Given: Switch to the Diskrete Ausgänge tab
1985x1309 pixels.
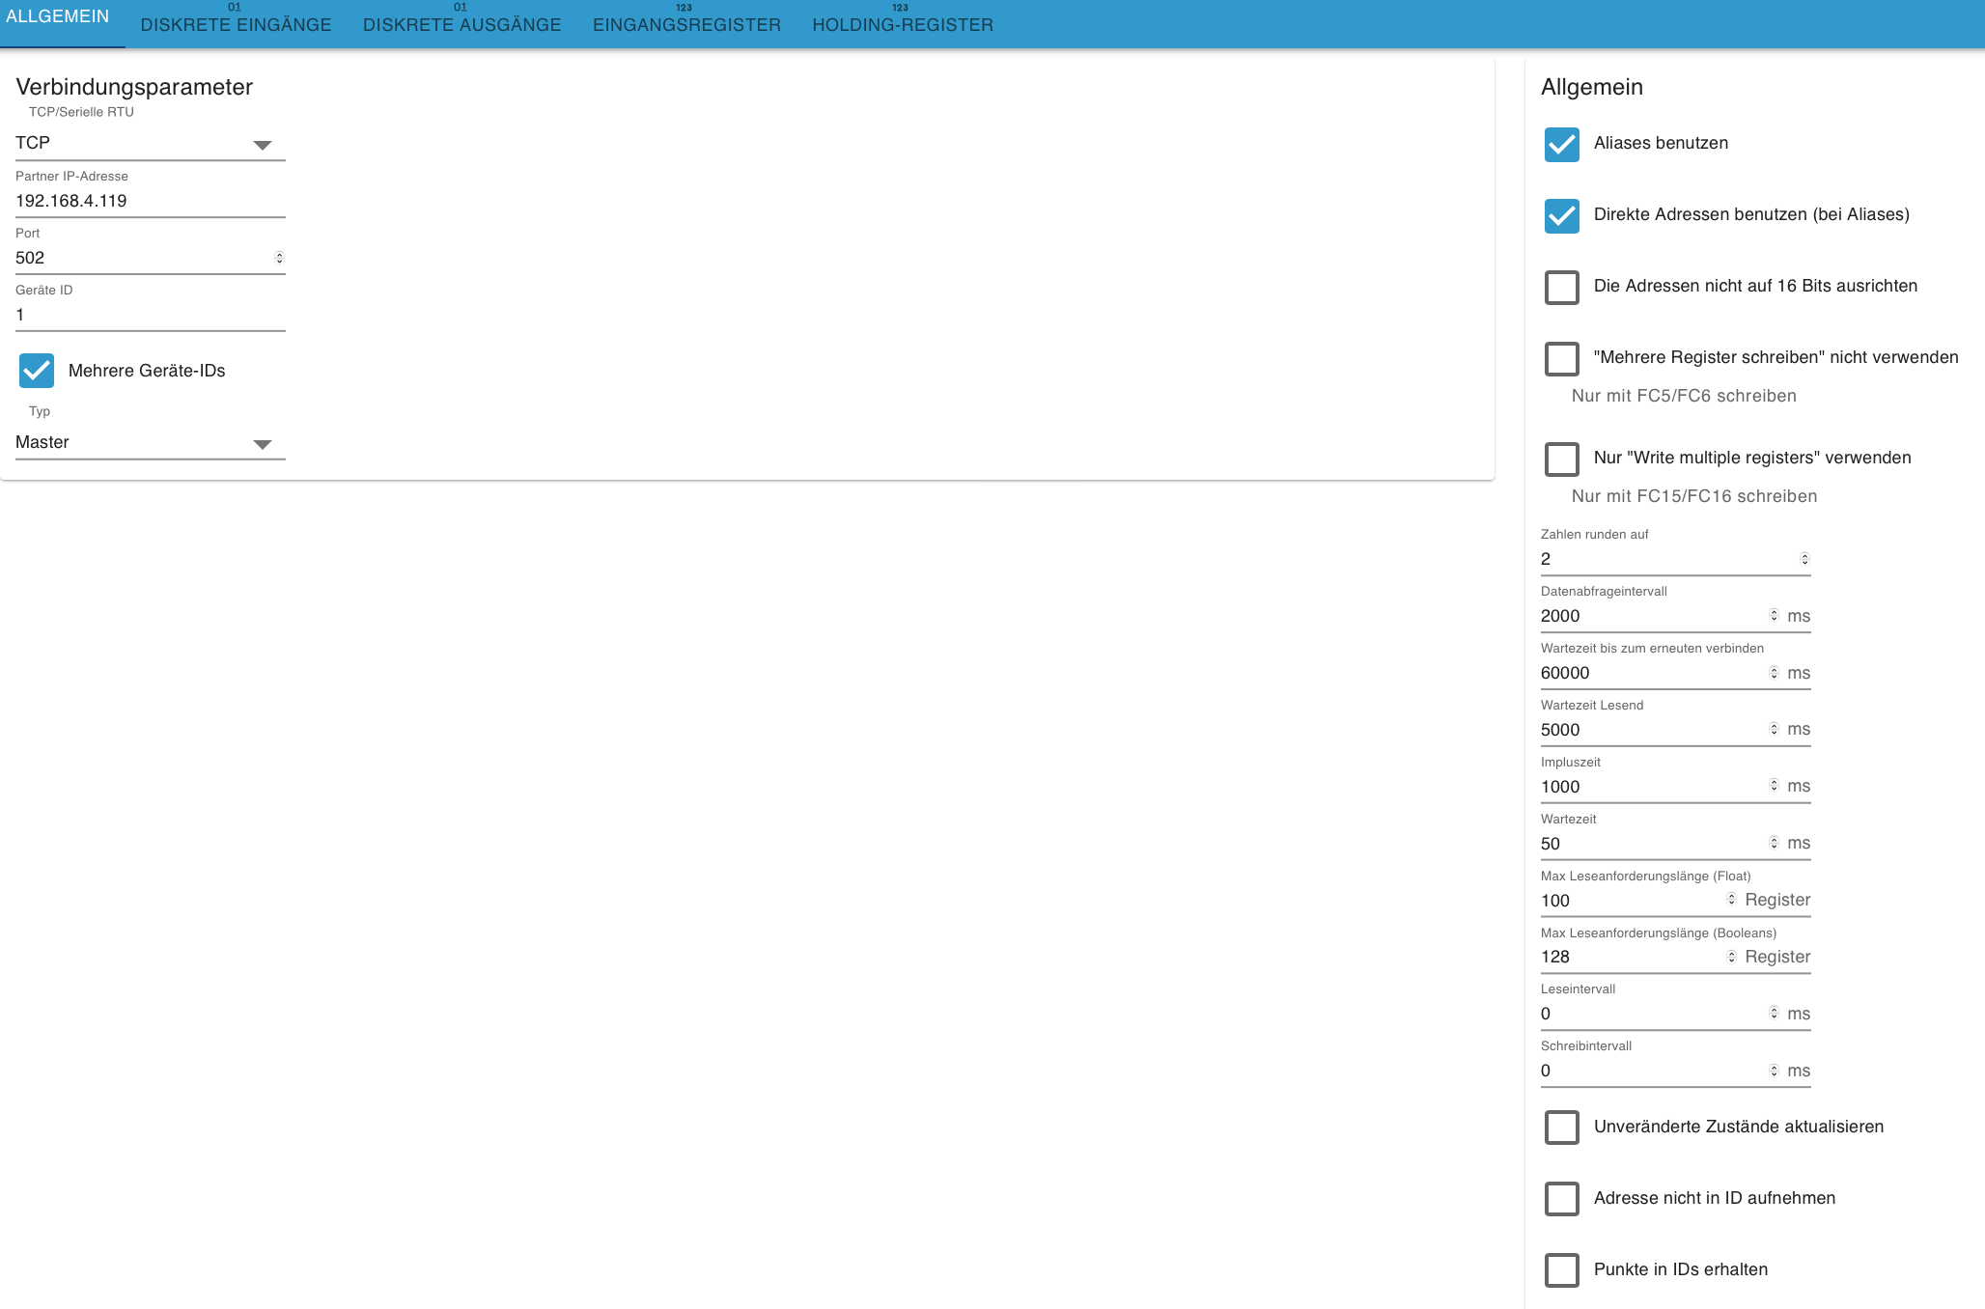Looking at the screenshot, I should point(461,24).
